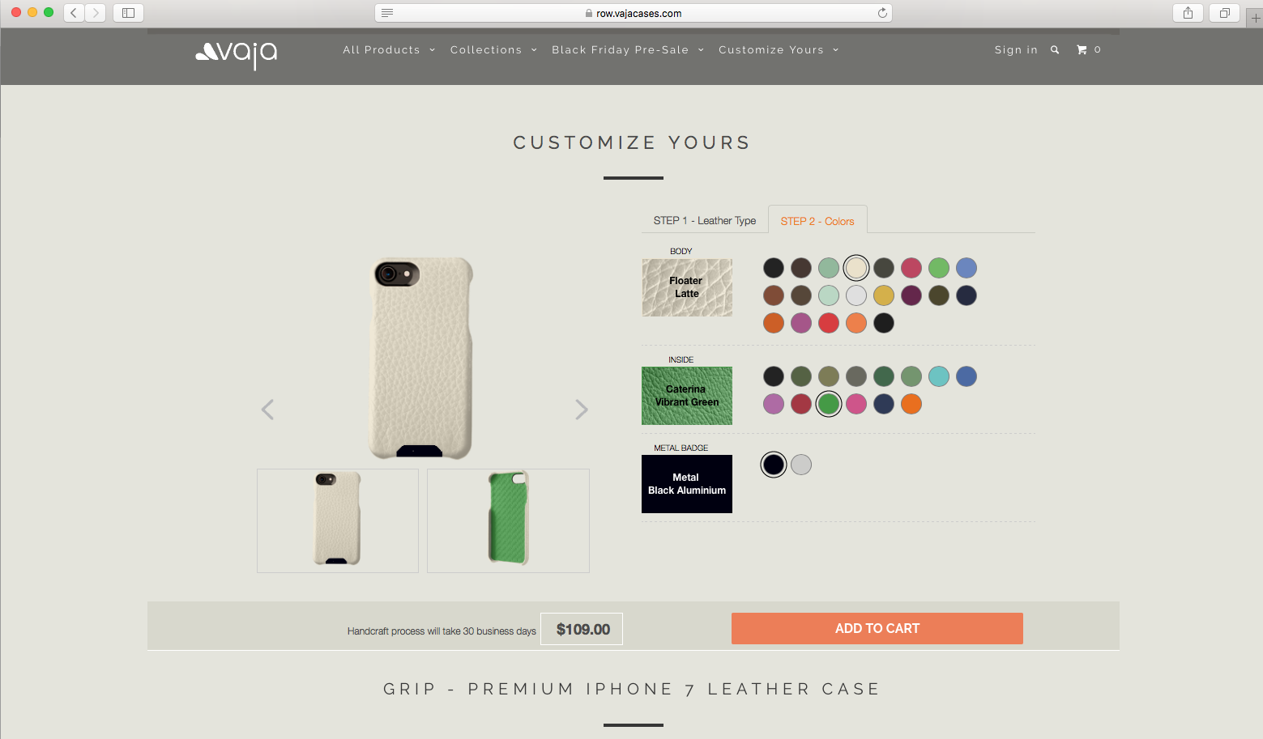Switch to STEP 1 - Leather Type tab
Viewport: 1263px width, 739px height.
click(705, 220)
